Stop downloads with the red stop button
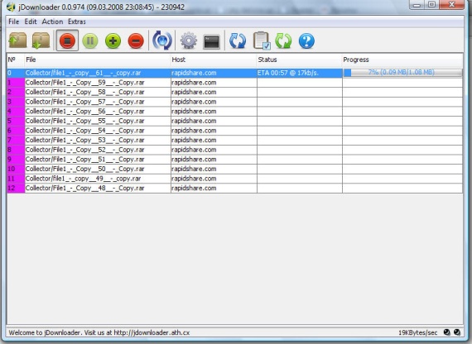The image size is (472, 344). pyautogui.click(x=67, y=41)
